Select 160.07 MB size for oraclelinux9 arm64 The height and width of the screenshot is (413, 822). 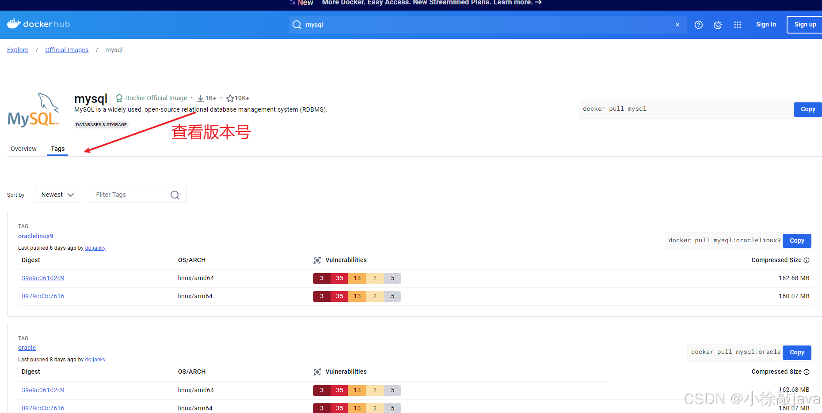tap(794, 296)
